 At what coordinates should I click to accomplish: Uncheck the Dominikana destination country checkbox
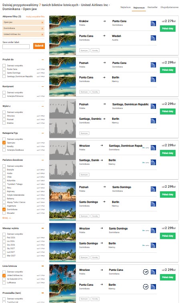[4, 209]
